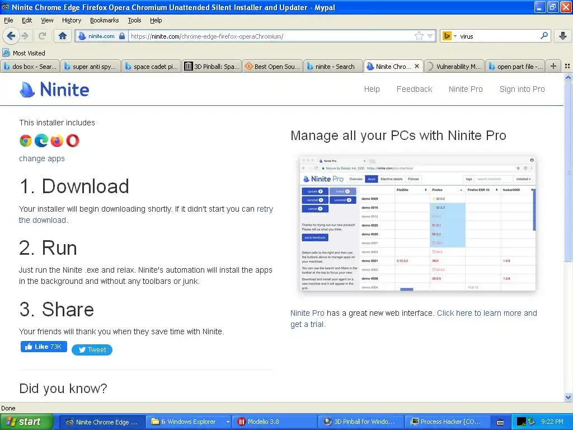The height and width of the screenshot is (430, 573).
Task: Open the Most Visited bookmarks folder
Action: [x=24, y=53]
